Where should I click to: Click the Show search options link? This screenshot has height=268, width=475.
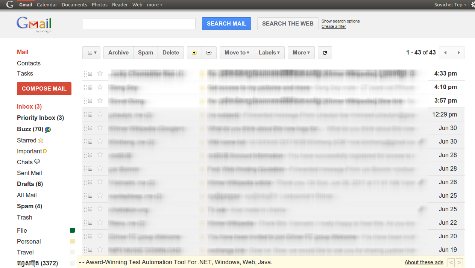click(x=340, y=21)
